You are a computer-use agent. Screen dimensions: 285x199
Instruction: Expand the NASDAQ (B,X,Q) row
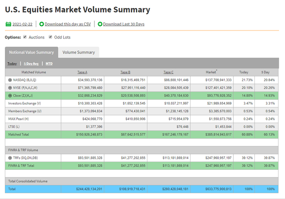tap(10, 80)
